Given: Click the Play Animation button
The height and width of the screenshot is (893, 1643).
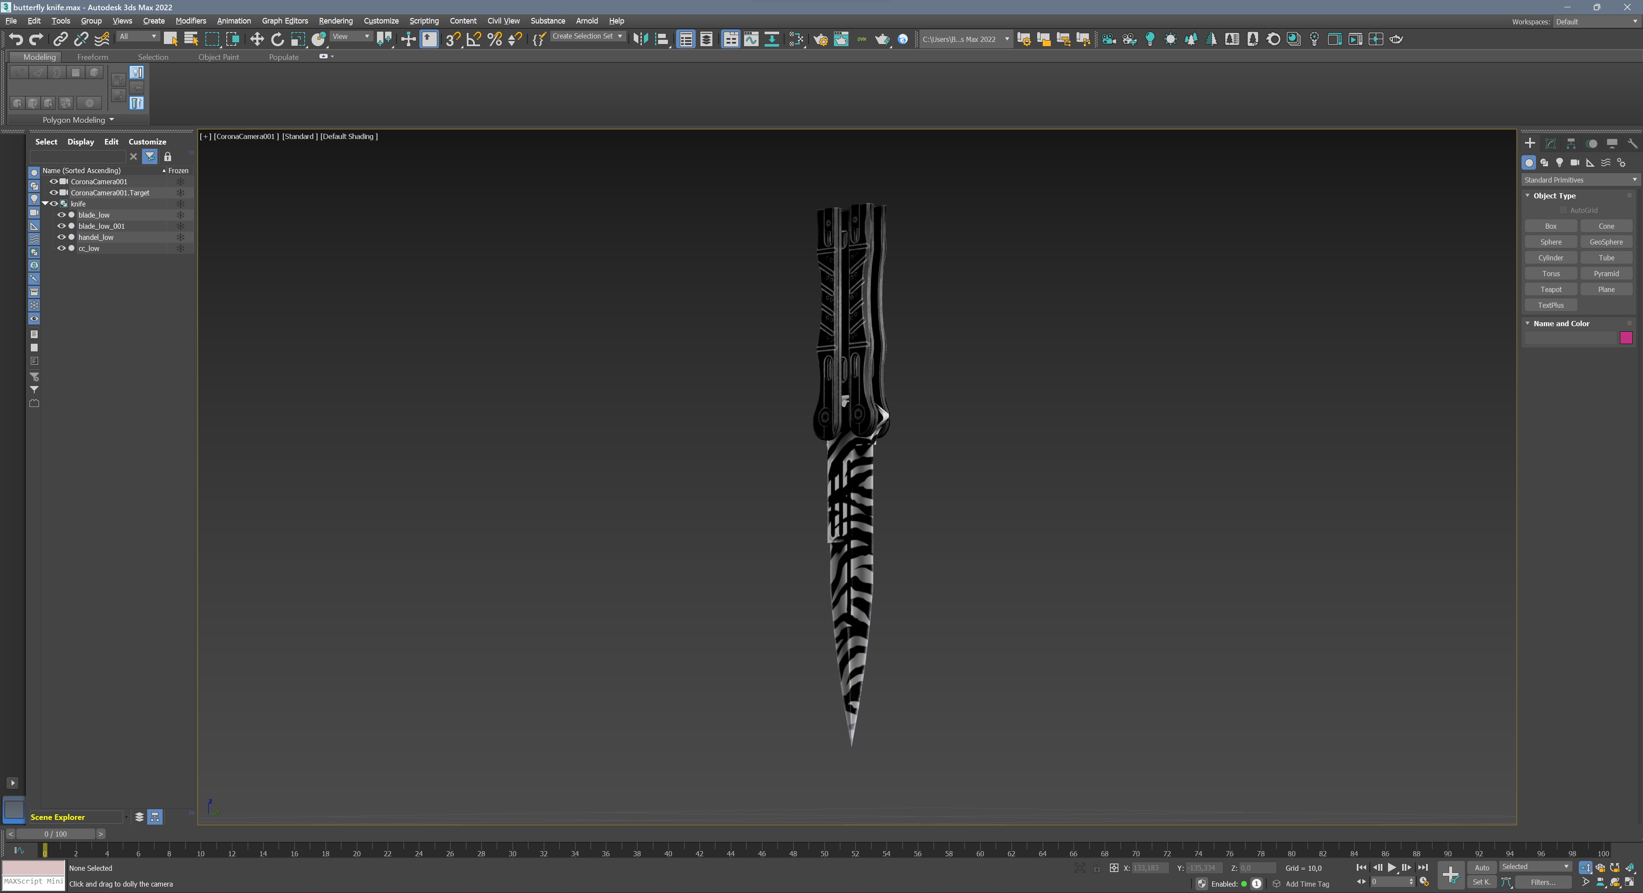Looking at the screenshot, I should point(1392,867).
